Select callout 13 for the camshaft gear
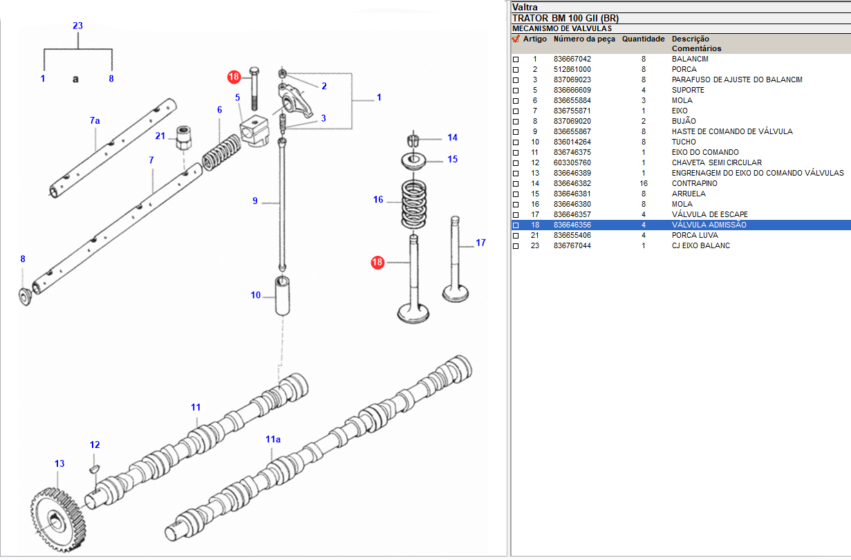The height and width of the screenshot is (560, 851). [59, 463]
